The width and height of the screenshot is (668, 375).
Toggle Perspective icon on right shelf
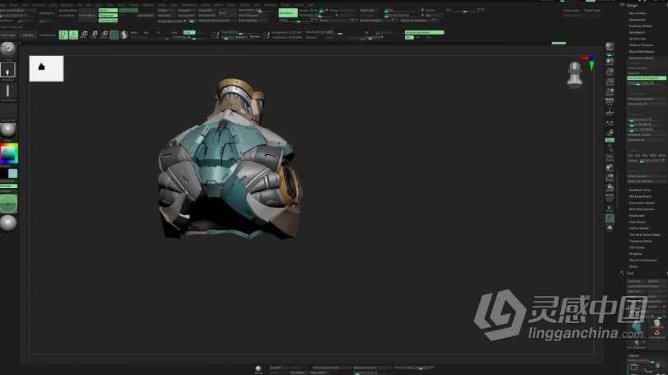pos(609,102)
